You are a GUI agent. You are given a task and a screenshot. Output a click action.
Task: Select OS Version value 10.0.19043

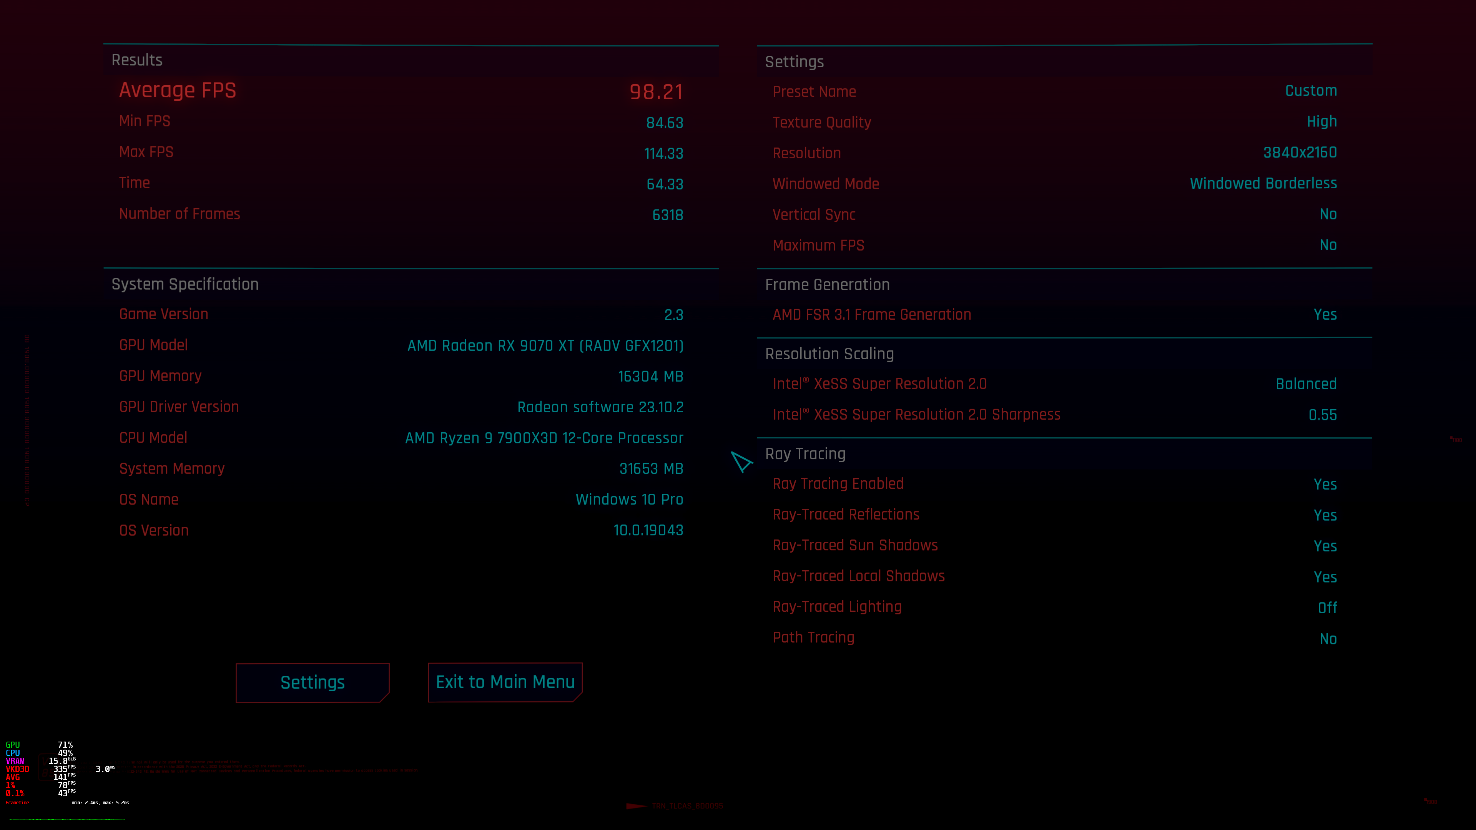click(648, 530)
